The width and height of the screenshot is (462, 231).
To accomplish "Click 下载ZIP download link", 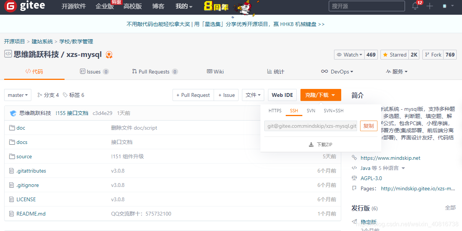I will pyautogui.click(x=320, y=144).
